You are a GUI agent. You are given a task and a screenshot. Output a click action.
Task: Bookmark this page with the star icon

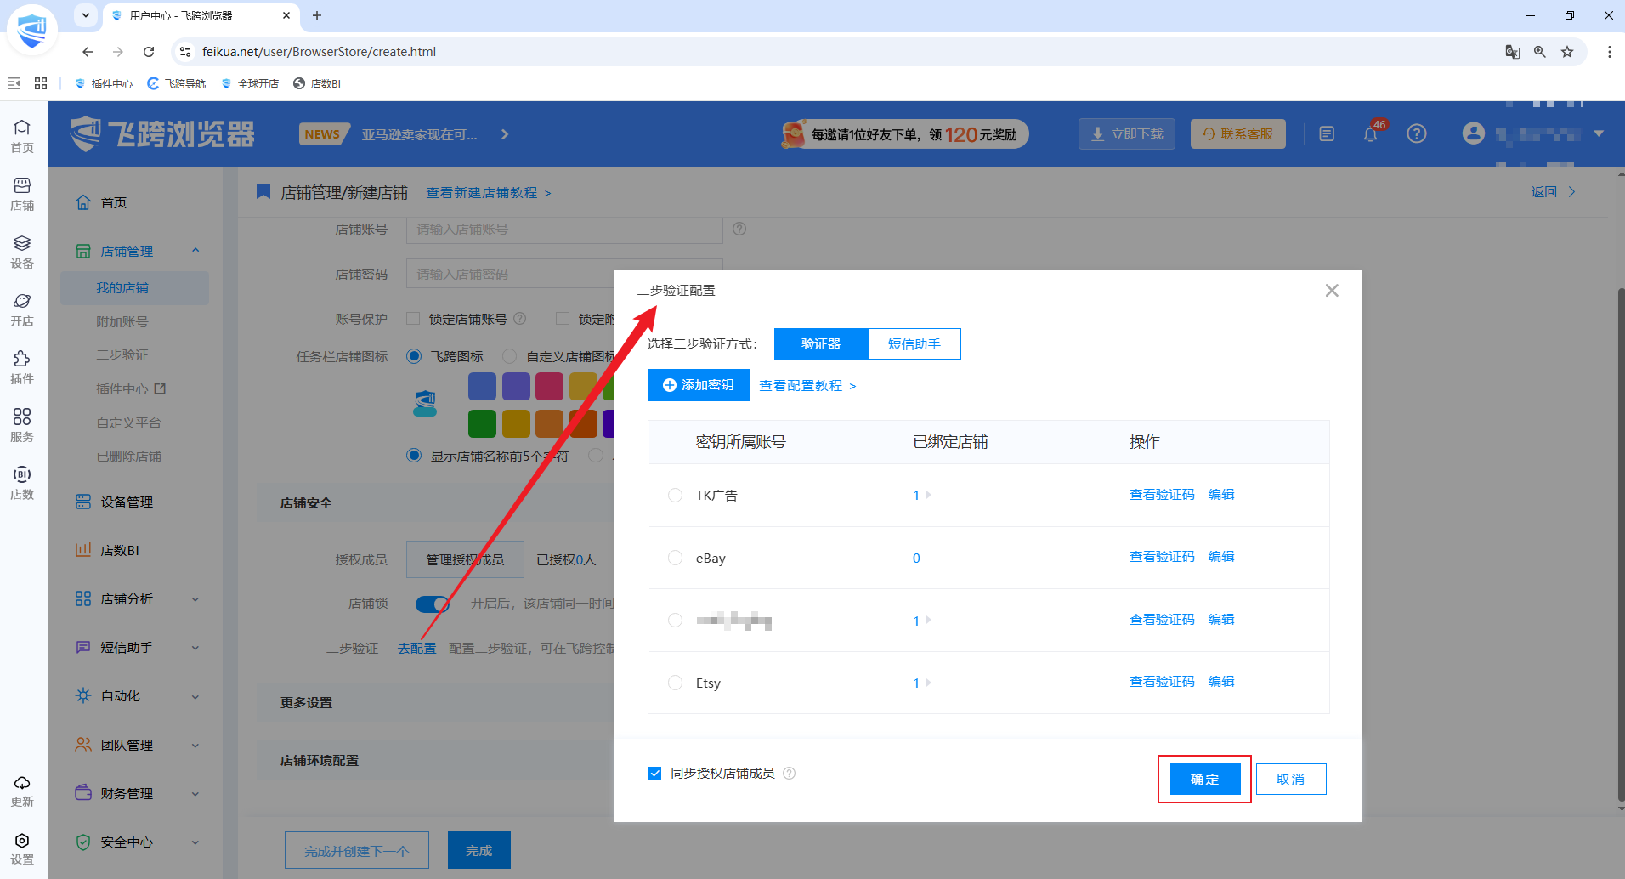pos(1567,52)
